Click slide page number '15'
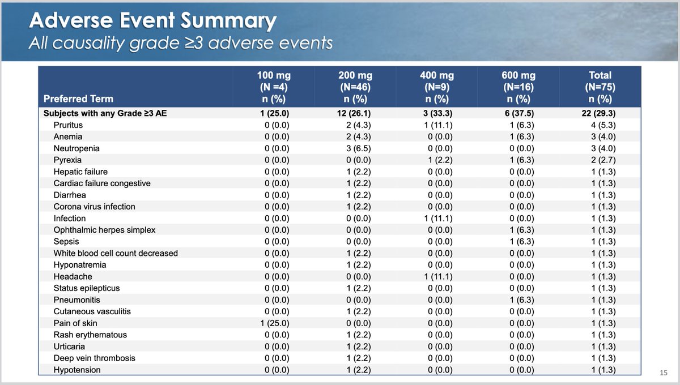The image size is (680, 385). [x=665, y=371]
